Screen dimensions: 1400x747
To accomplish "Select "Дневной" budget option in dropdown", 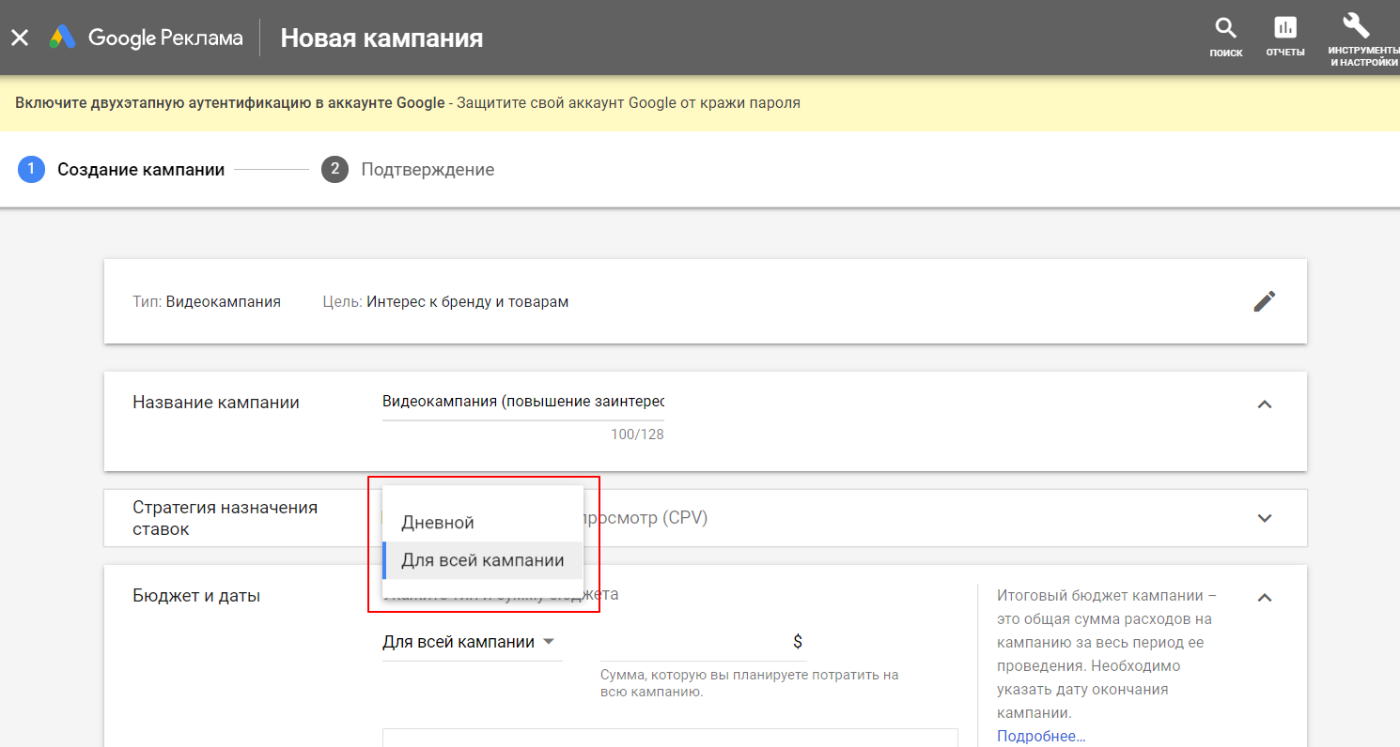I will click(x=438, y=523).
